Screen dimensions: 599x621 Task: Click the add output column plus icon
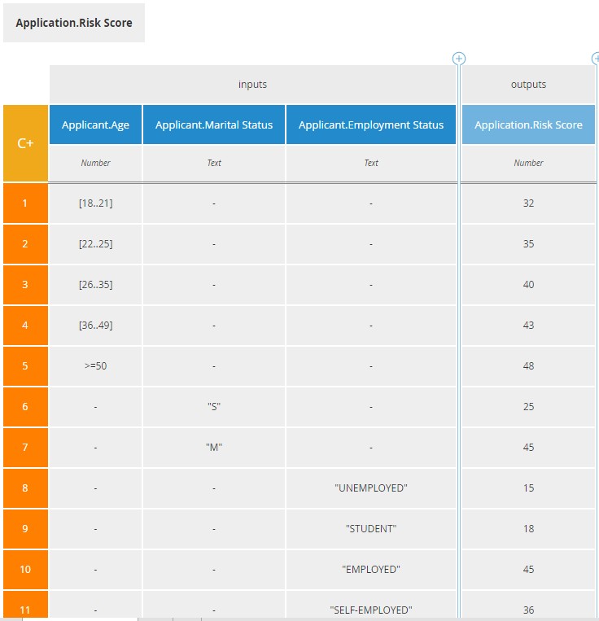[x=596, y=59]
